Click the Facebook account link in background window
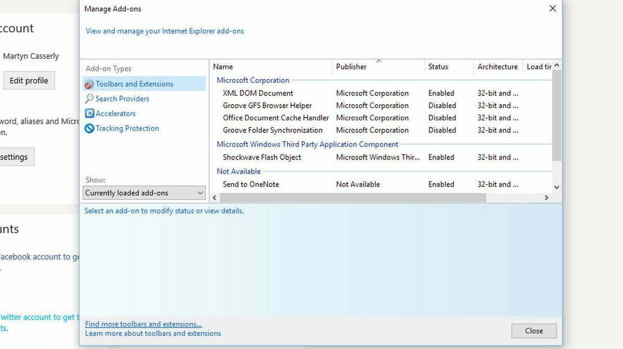The image size is (623, 349). pyautogui.click(x=40, y=257)
